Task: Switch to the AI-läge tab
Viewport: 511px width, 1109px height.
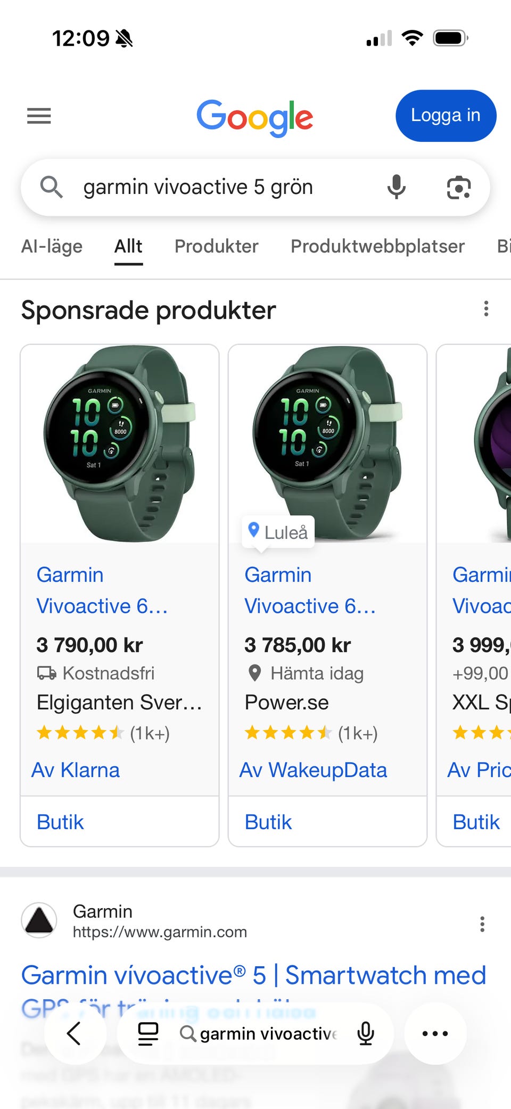Action: tap(52, 246)
